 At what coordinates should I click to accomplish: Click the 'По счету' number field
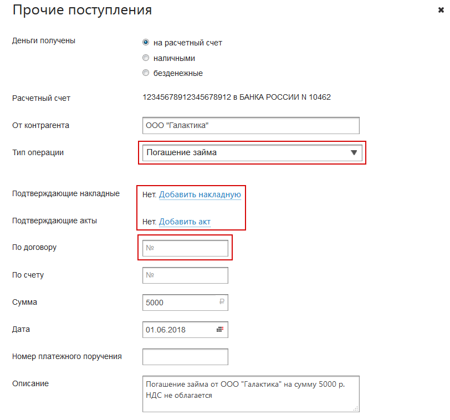pos(185,275)
